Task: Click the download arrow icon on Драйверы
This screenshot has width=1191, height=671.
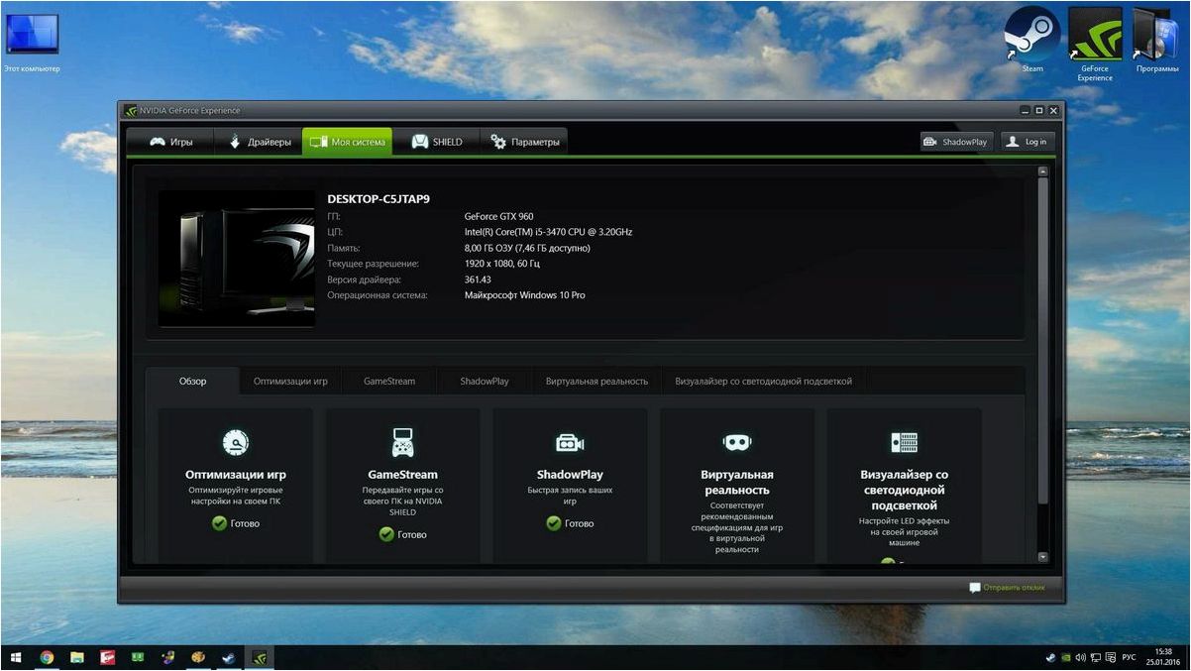Action: (x=236, y=142)
